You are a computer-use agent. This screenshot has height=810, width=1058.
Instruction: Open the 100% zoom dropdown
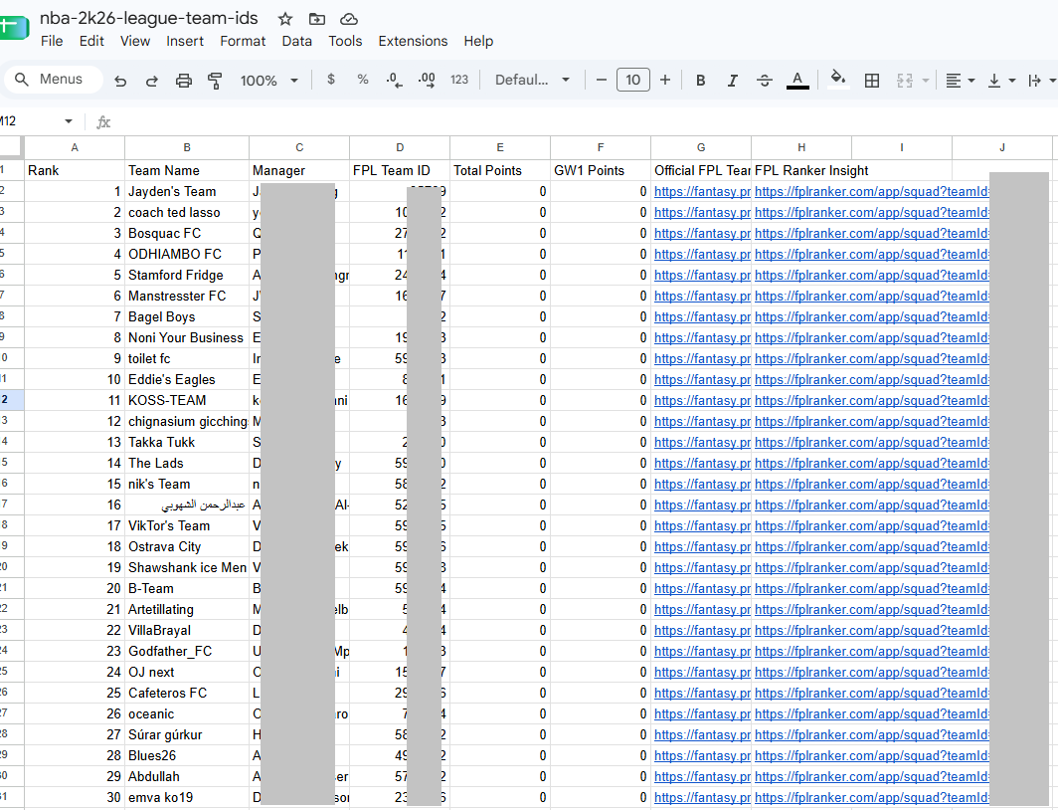[x=269, y=81]
